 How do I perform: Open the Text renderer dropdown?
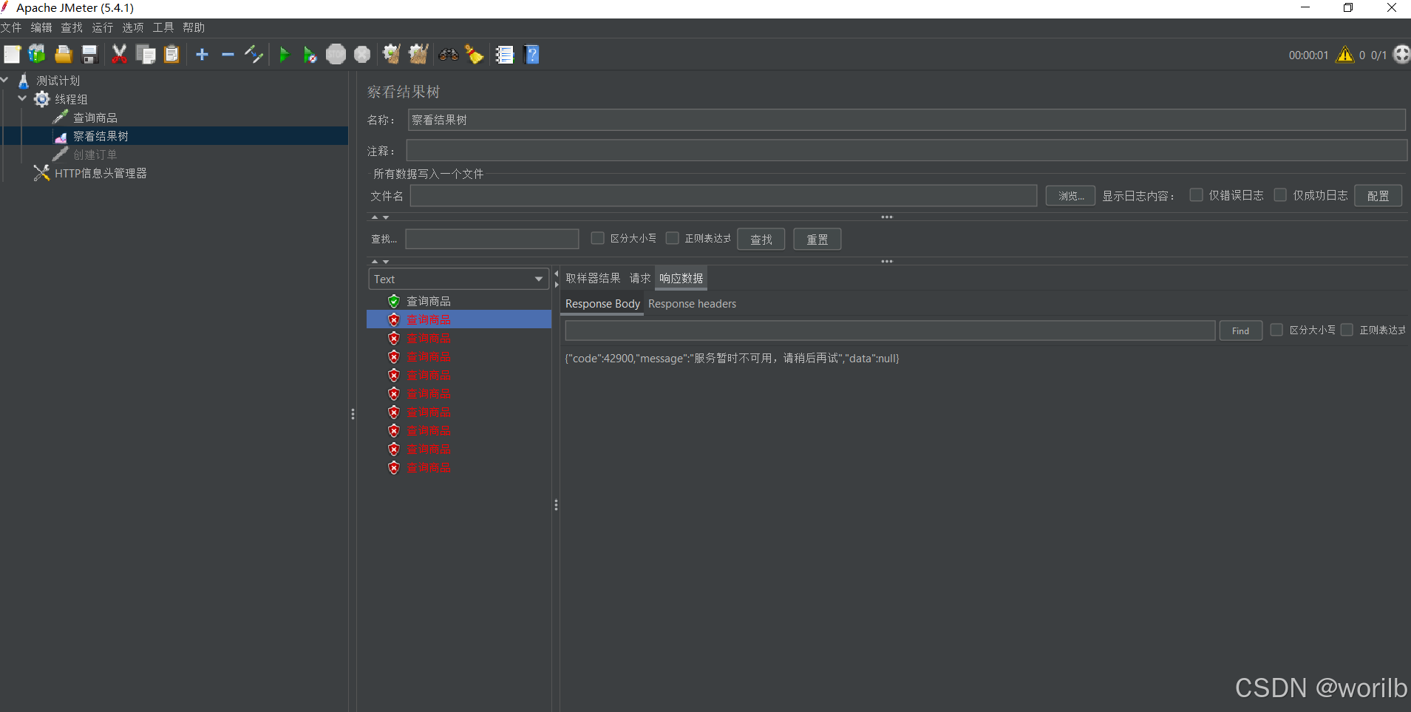[x=458, y=279]
